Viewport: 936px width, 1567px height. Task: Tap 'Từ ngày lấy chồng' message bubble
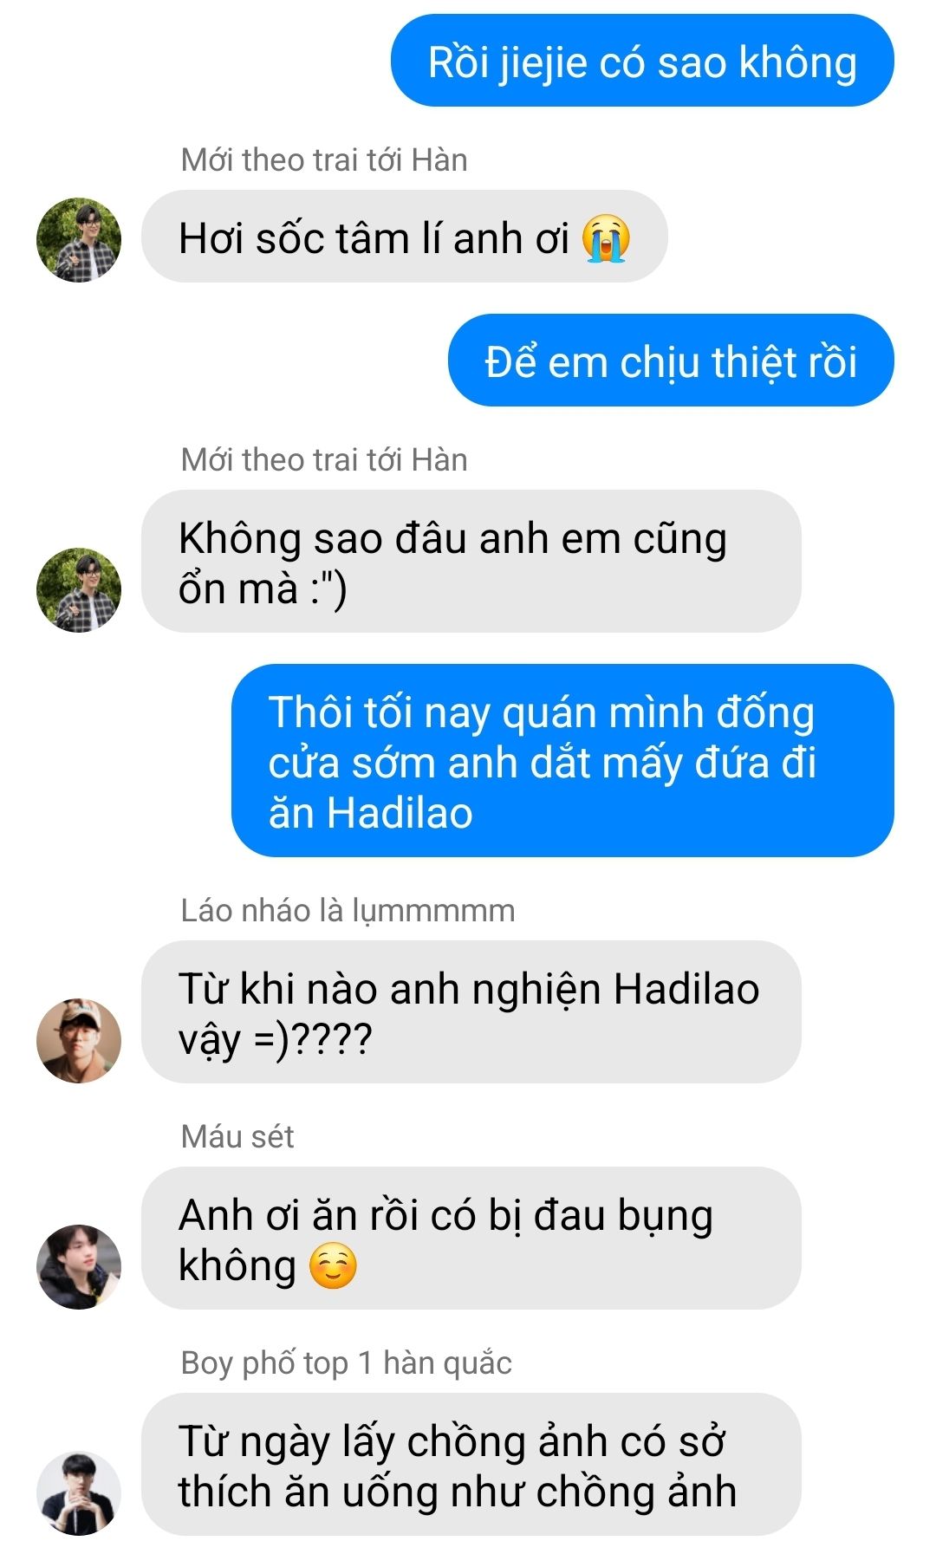[x=471, y=1464]
